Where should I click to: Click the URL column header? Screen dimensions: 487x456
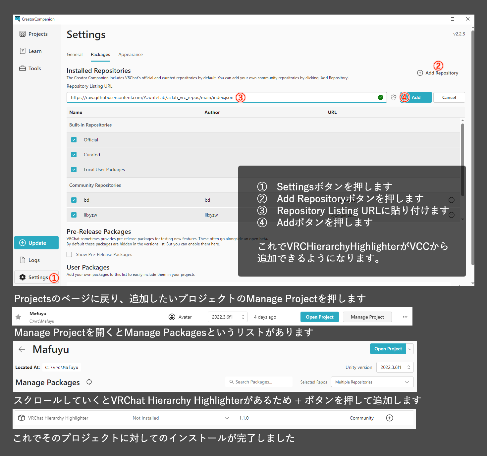[332, 112]
